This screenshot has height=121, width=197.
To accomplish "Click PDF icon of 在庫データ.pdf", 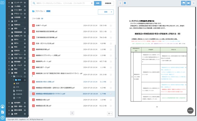I will [33, 25].
